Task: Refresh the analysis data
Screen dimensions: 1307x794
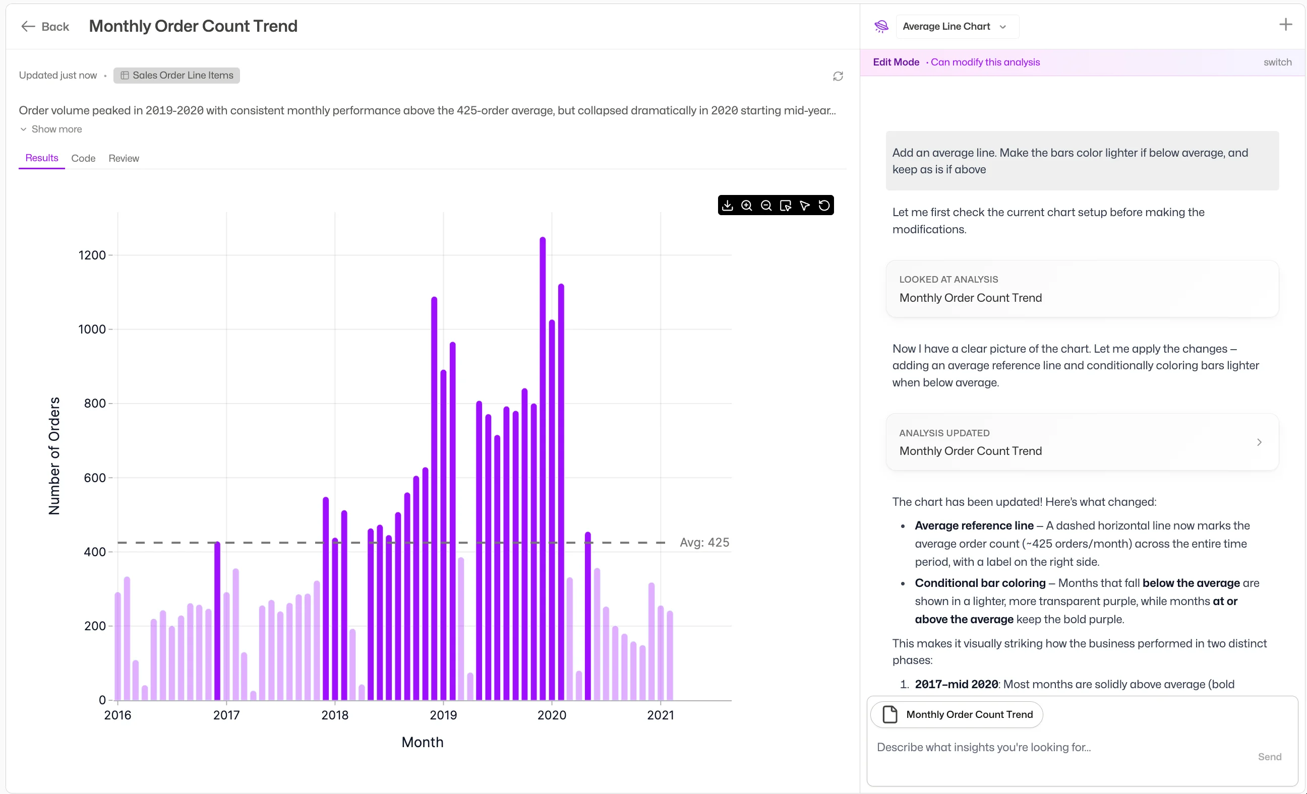Action: click(x=838, y=76)
